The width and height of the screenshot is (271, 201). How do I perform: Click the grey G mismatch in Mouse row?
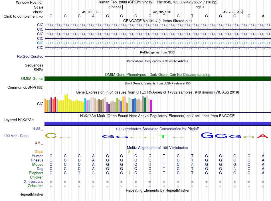[x=150, y=165]
